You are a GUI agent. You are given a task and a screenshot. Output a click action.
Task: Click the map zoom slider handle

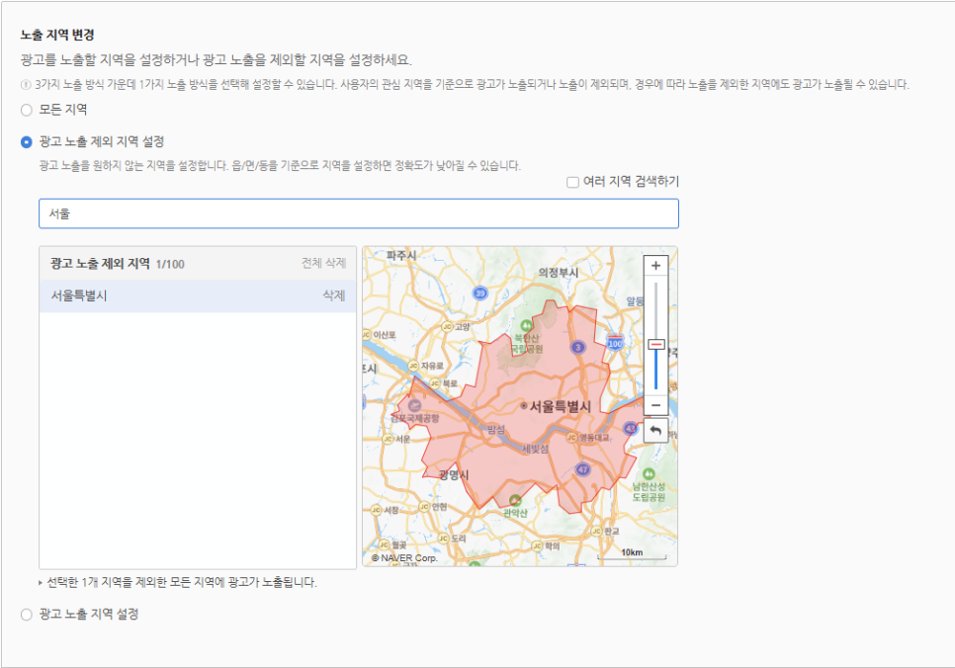coord(656,345)
